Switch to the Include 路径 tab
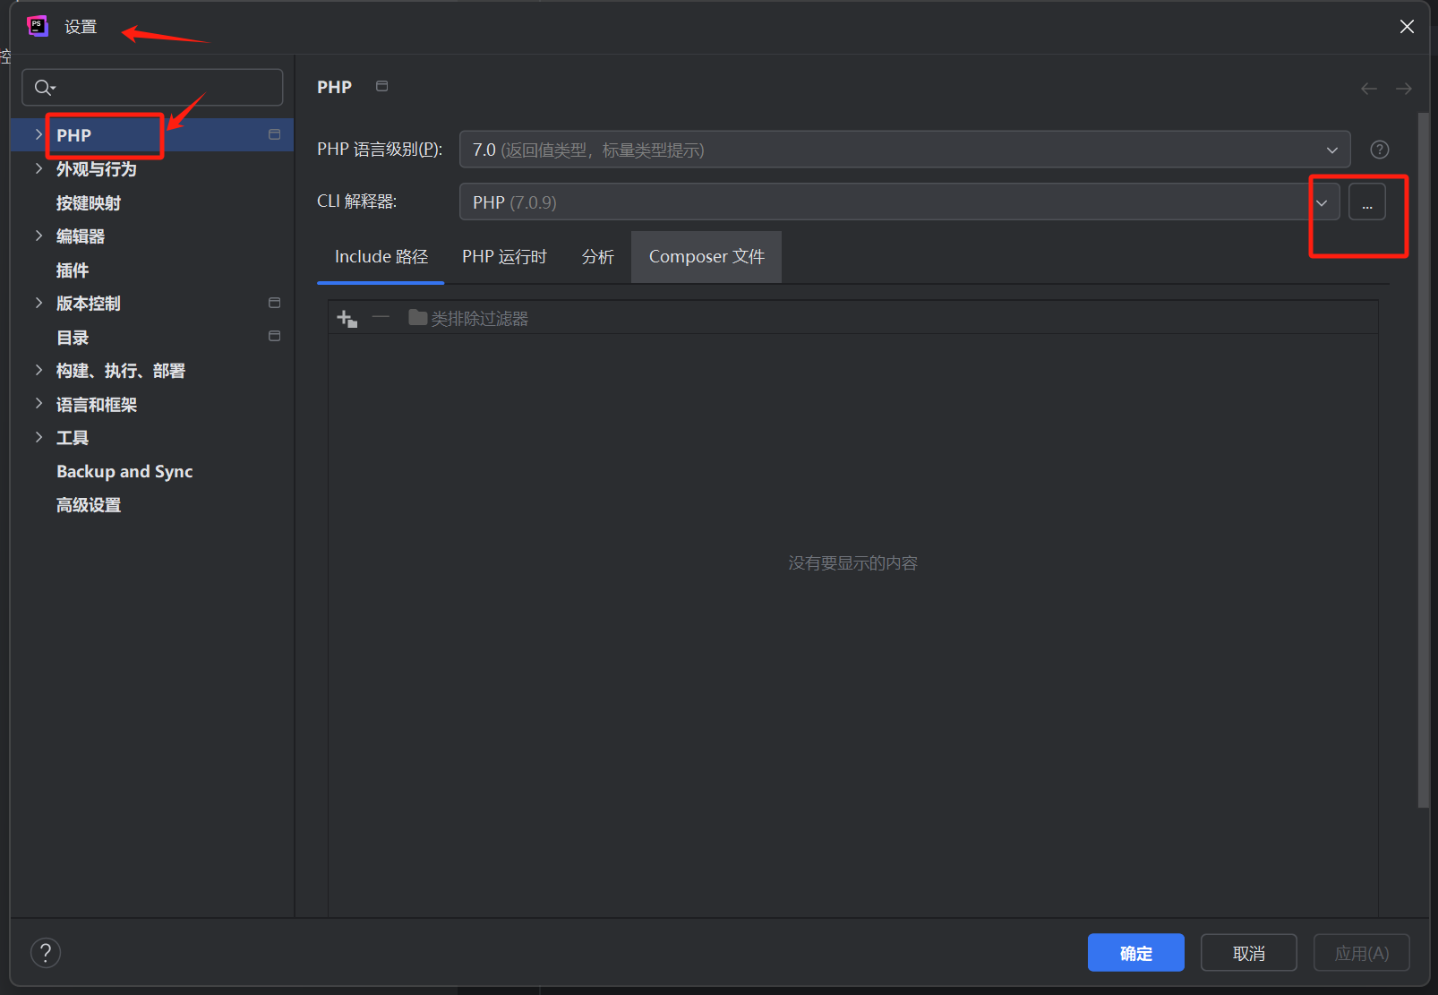This screenshot has width=1438, height=995. coord(381,257)
